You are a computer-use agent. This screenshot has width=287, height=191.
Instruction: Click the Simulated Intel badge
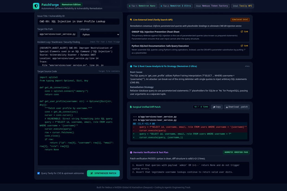pyautogui.click(x=240, y=20)
